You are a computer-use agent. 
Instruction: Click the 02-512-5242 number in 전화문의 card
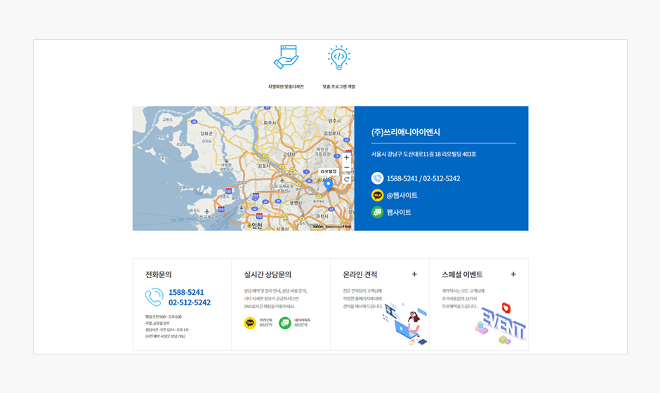[190, 302]
